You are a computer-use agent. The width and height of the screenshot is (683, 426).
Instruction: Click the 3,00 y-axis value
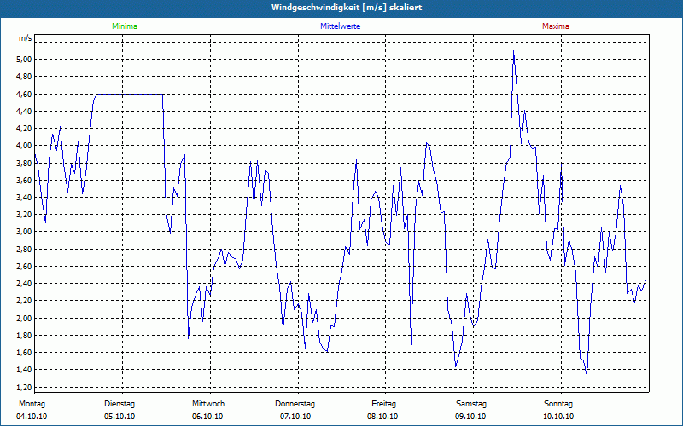tap(25, 232)
